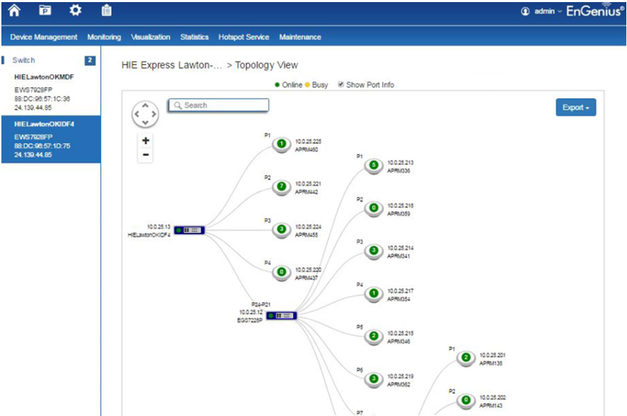Click the HIE Express Lawton breadcrumb link

pos(172,65)
